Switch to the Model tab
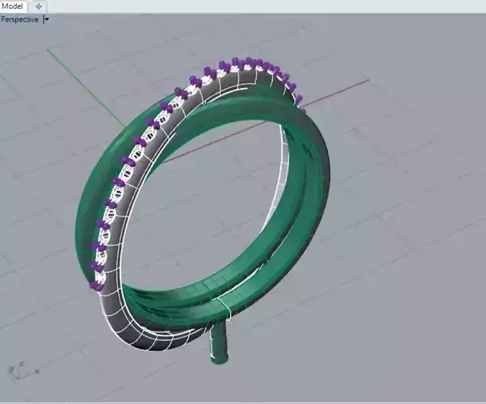The image size is (486, 404). 13,6
